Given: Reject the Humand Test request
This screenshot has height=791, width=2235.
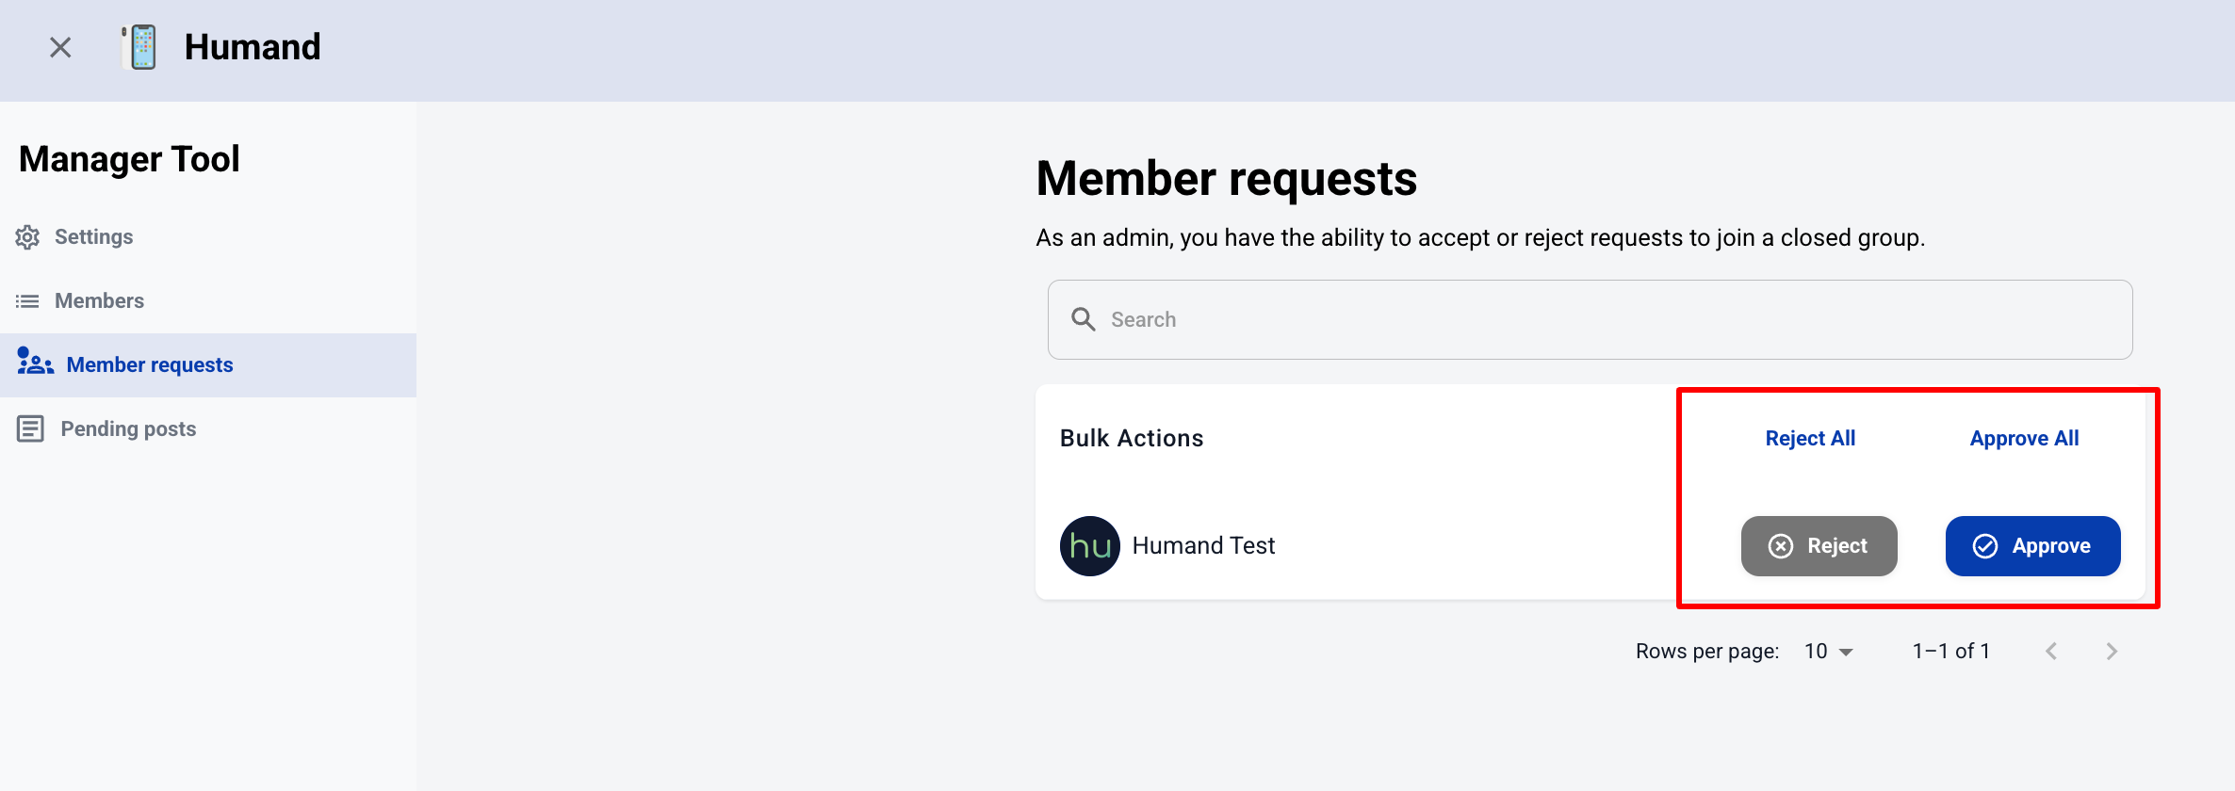Looking at the screenshot, I should click(x=1819, y=546).
